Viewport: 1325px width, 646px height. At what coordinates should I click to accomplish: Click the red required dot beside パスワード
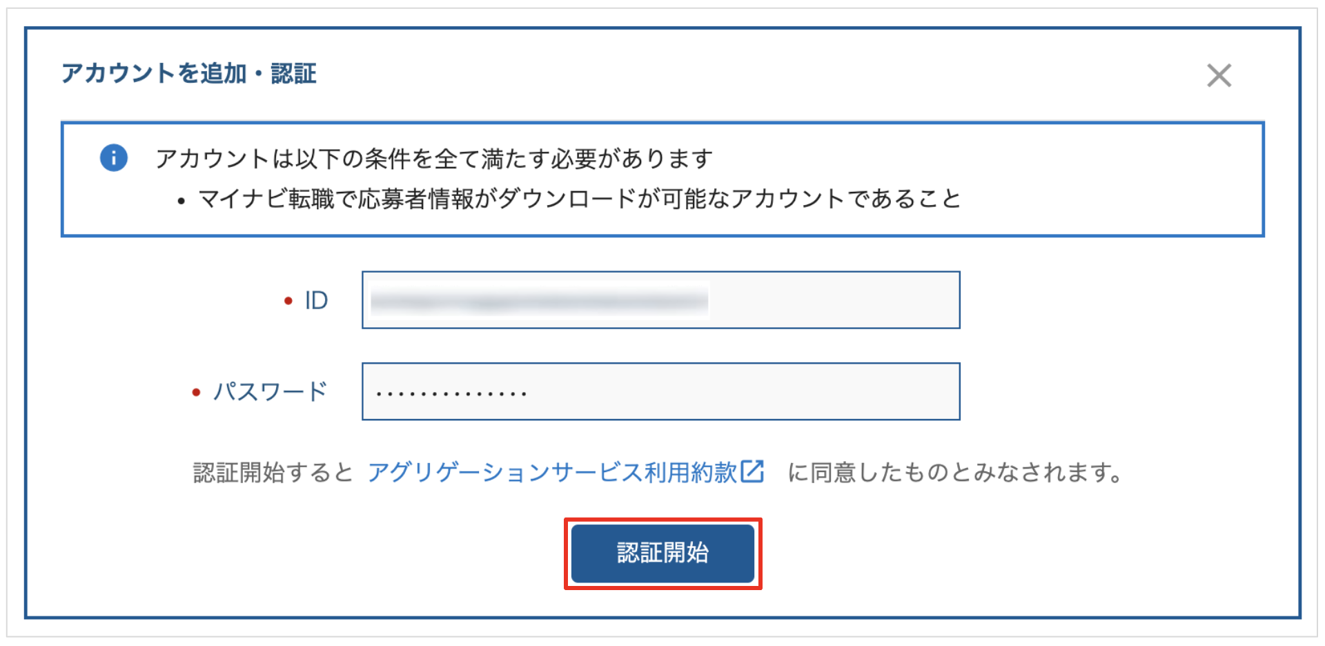point(196,392)
